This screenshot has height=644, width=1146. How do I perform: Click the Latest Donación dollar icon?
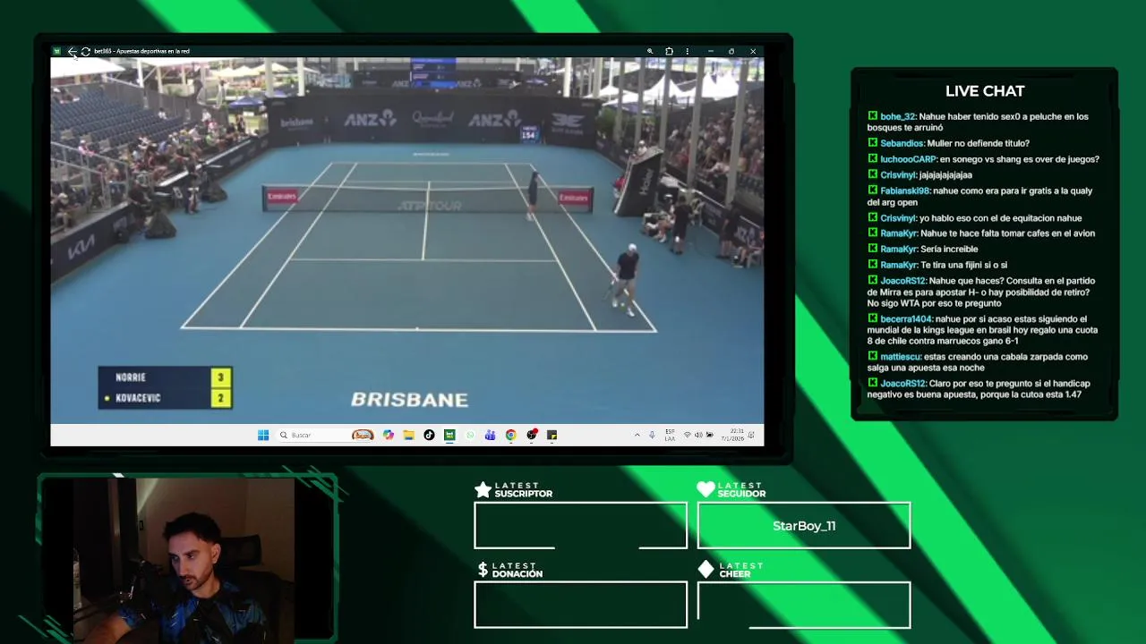point(483,570)
